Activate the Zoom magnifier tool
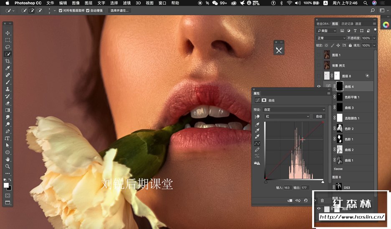Screen dimensions: 391x229 click(x=8, y=166)
